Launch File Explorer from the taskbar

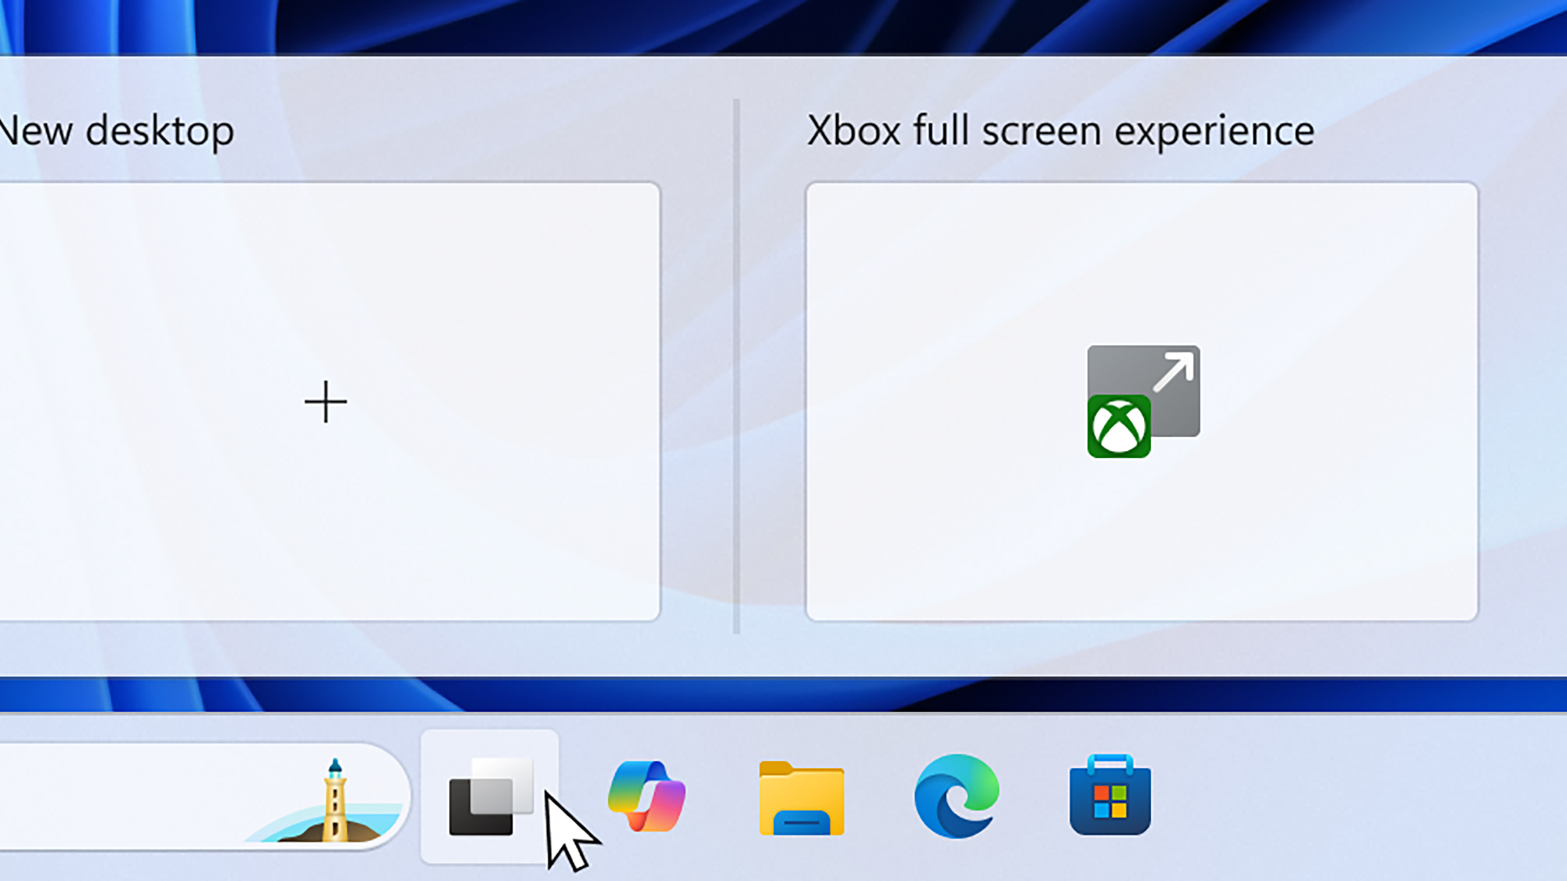coord(801,797)
